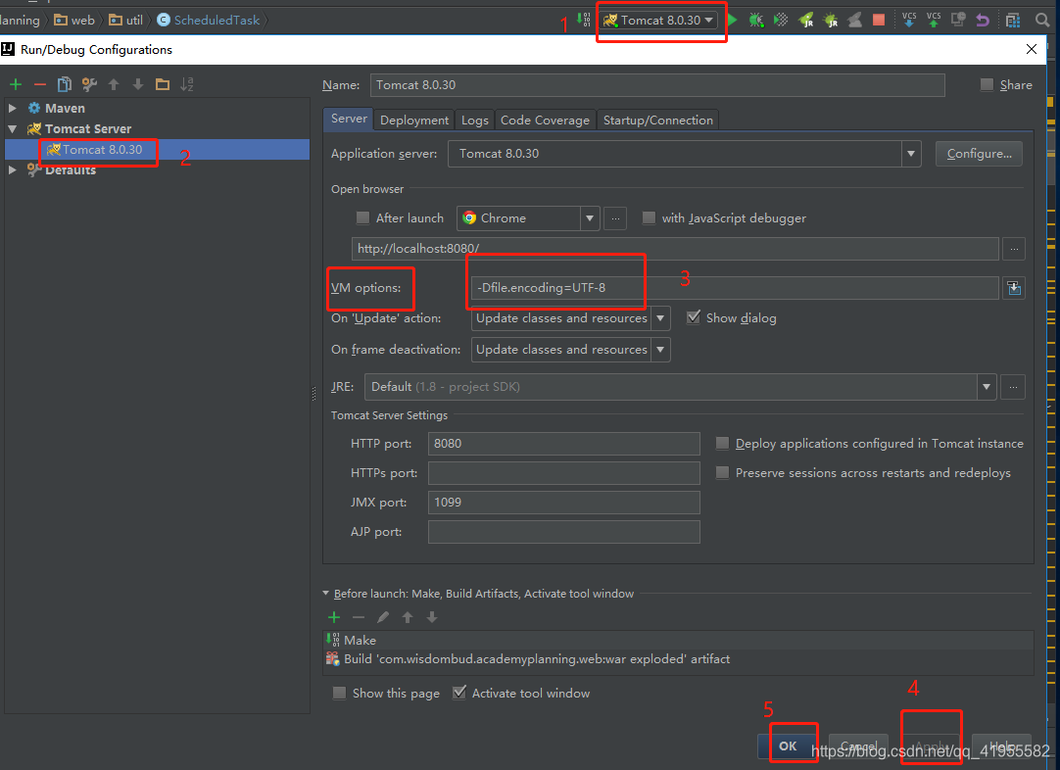Image resolution: width=1060 pixels, height=770 pixels.
Task: Click VCS Commit green arrow
Action: coord(934,20)
